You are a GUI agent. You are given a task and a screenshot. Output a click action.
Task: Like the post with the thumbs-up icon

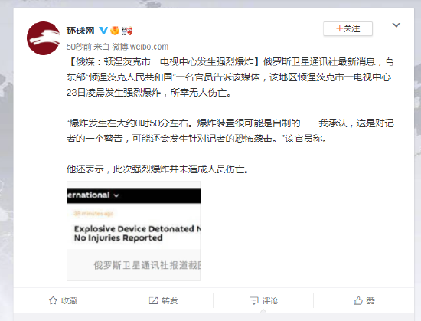pos(358,300)
